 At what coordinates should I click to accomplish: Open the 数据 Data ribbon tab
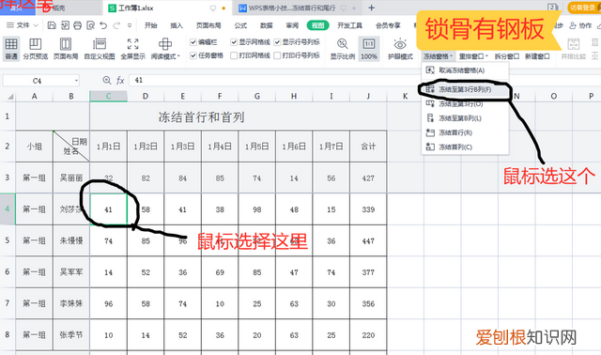click(x=266, y=25)
